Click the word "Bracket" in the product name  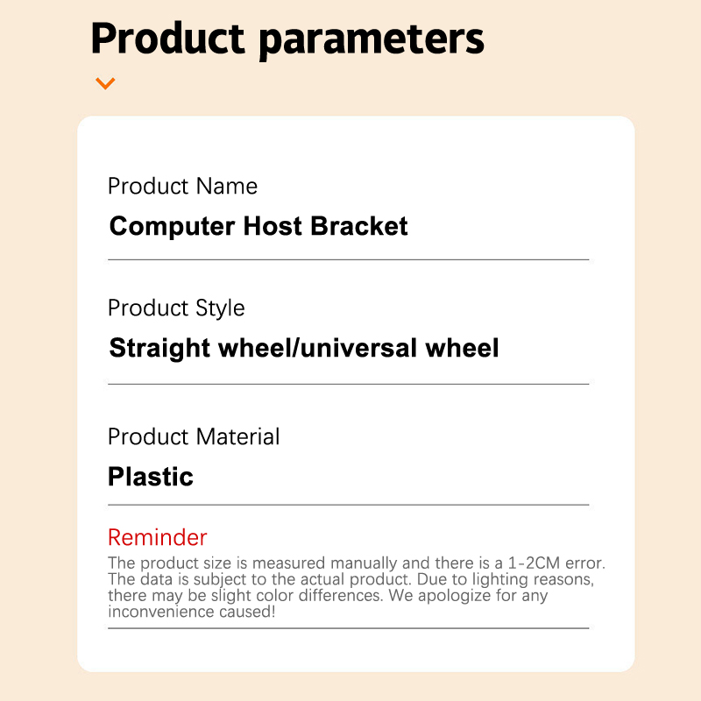362,227
